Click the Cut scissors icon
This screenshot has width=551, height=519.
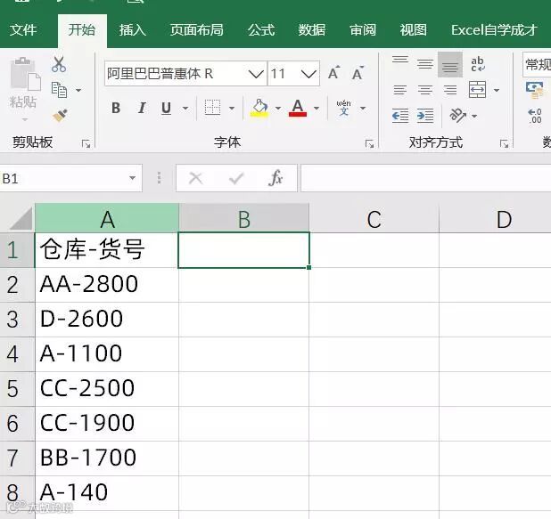click(59, 64)
